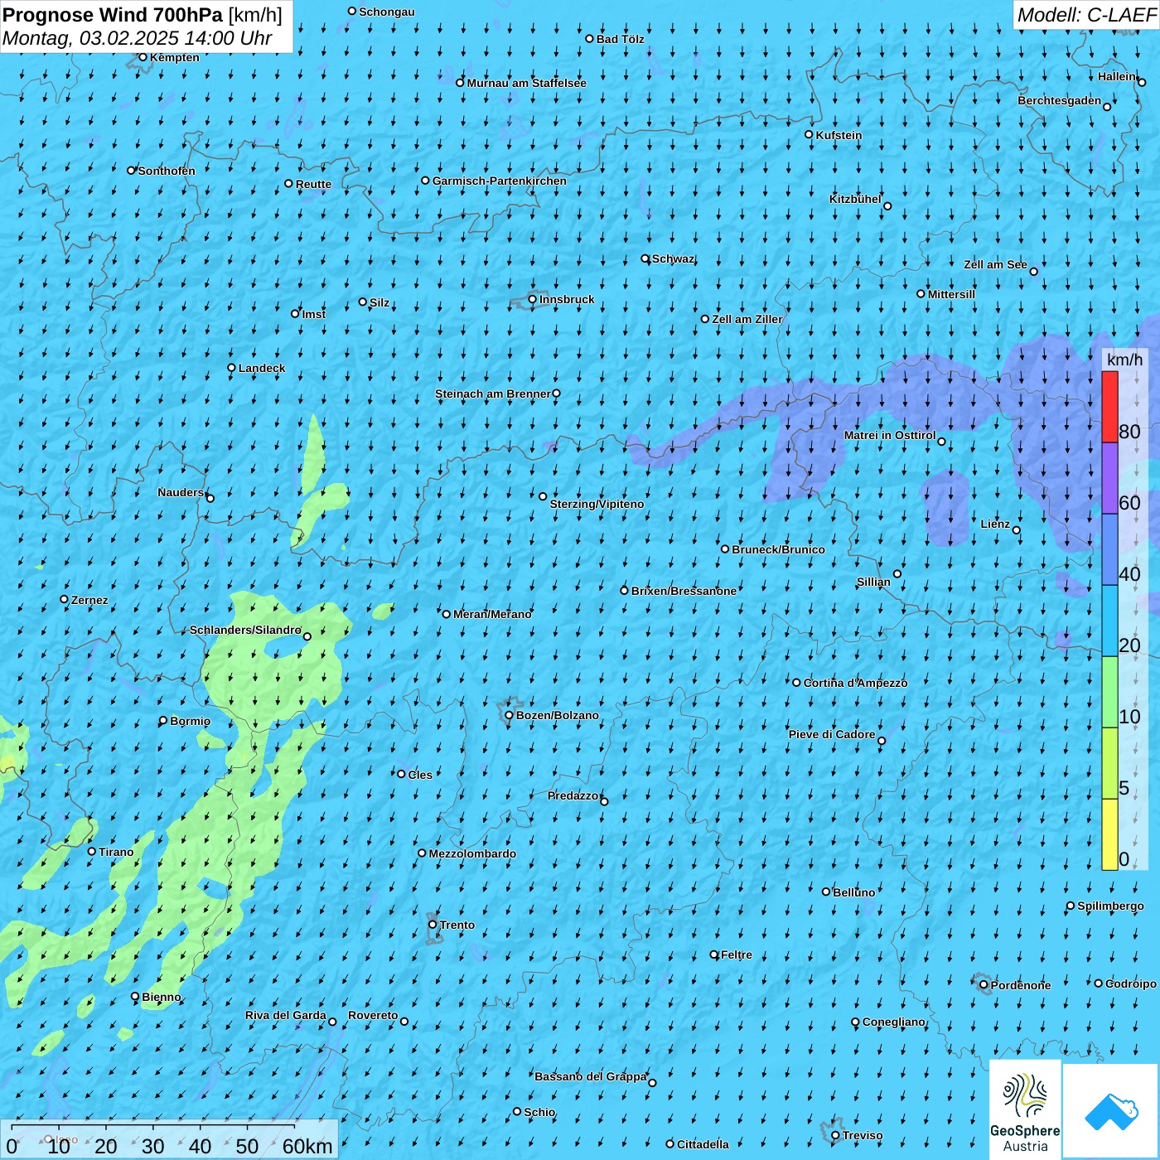Click the Sillian city marker
Image resolution: width=1160 pixels, height=1160 pixels.
click(x=897, y=573)
